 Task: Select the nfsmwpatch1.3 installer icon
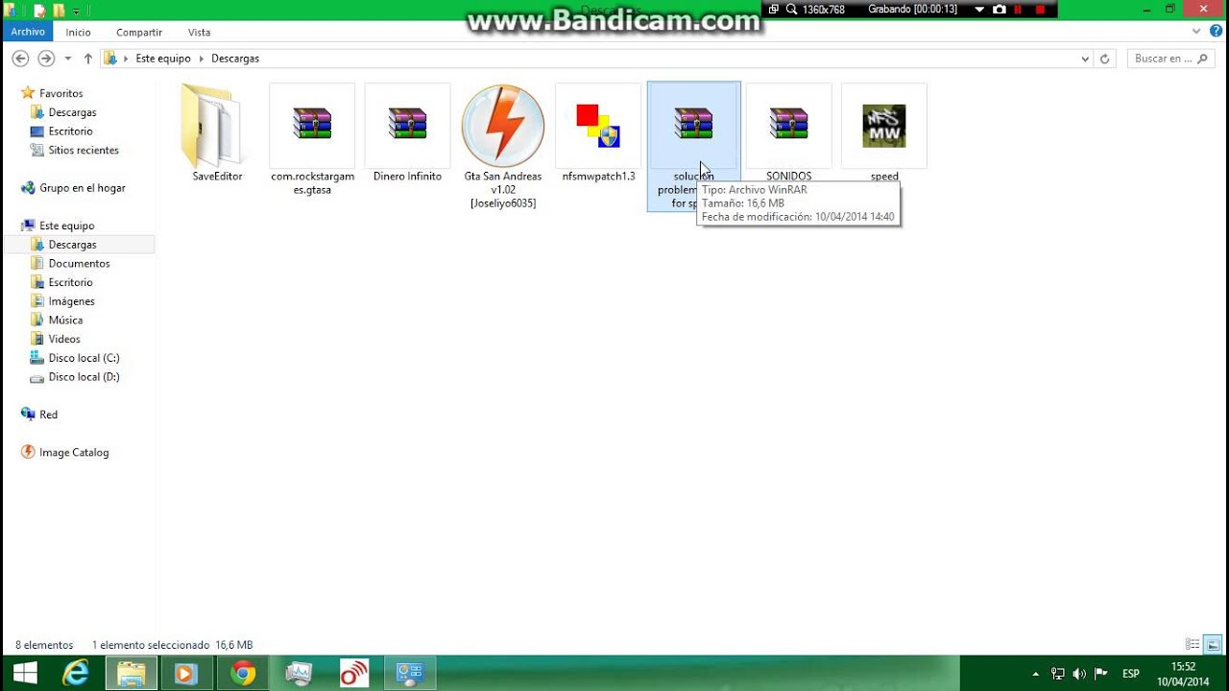[x=598, y=126]
